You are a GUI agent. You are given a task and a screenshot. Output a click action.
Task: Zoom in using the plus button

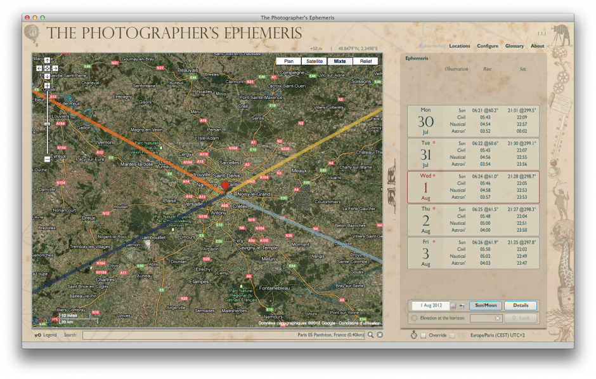coord(47,86)
